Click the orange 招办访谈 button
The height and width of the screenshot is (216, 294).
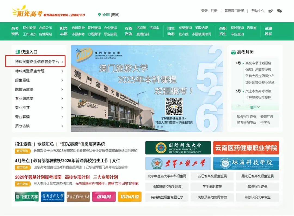[130, 196]
